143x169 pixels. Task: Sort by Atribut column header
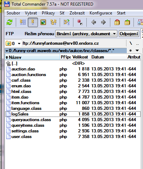pyautogui.click(x=134, y=57)
